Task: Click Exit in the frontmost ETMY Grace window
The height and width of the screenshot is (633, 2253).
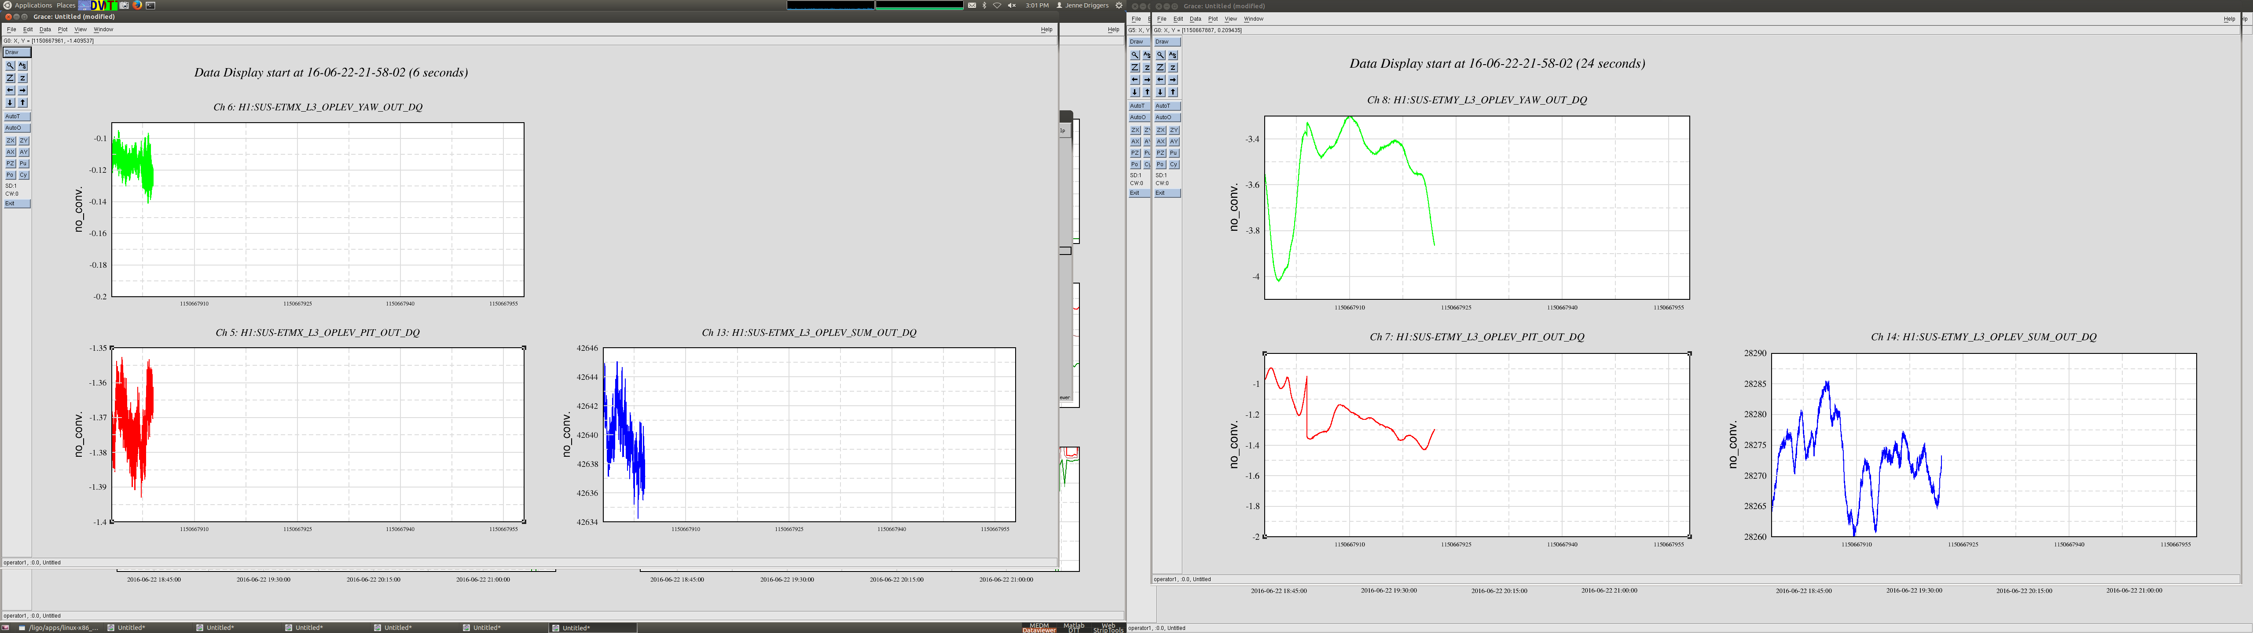Action: click(x=1167, y=193)
